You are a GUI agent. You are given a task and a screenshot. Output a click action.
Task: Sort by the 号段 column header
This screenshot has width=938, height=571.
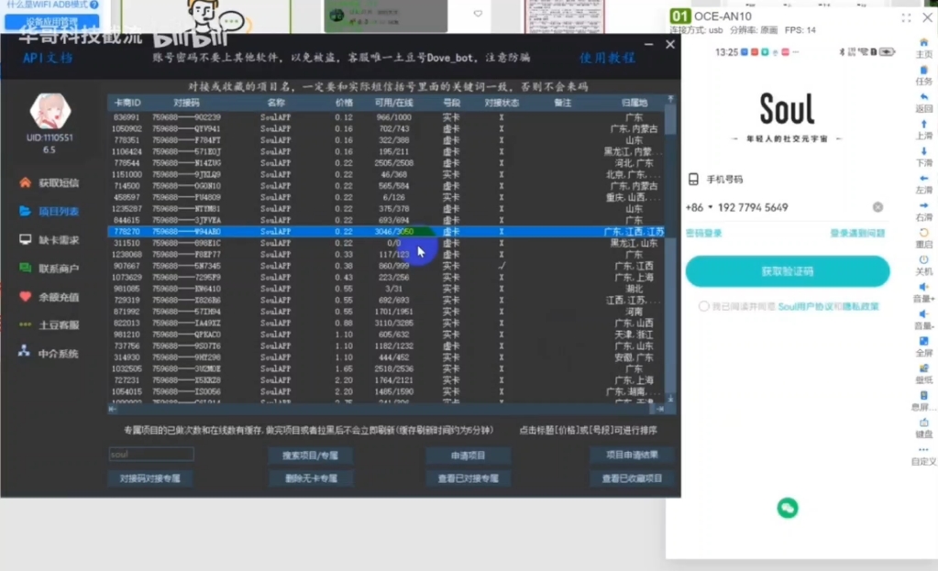pos(452,103)
